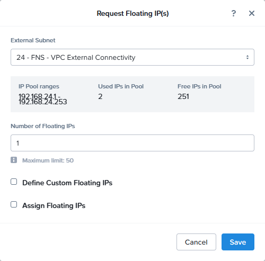Viewport: 265px width, 261px height.
Task: Click the External Subnet field label
Action: (33, 40)
